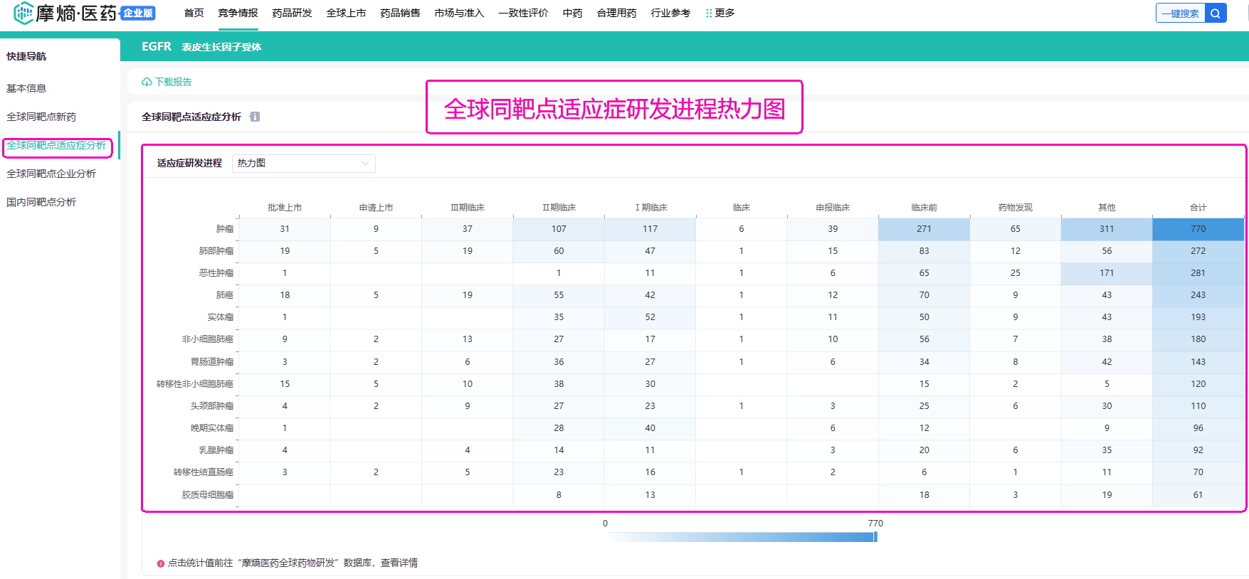
Task: Open 全球同靶点企业分析 in sidebar
Action: [51, 174]
